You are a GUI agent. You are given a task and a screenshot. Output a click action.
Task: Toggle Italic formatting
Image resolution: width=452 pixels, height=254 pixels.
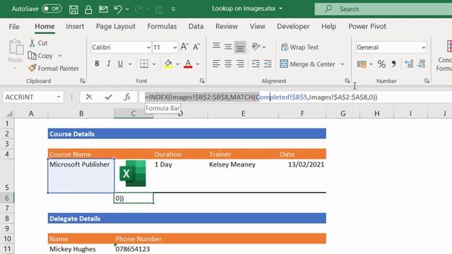click(109, 64)
